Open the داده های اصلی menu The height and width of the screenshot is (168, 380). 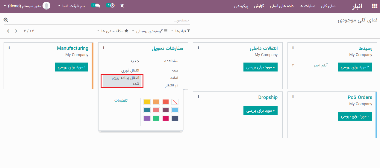282,6
